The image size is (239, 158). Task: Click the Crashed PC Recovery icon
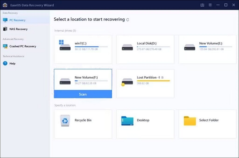click(x=5, y=46)
